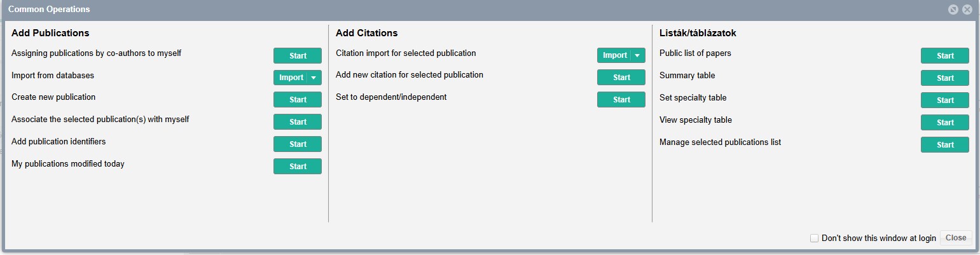Screen dimensions: 980x255
Task: Close the Common Operations window with Close button
Action: (x=956, y=238)
